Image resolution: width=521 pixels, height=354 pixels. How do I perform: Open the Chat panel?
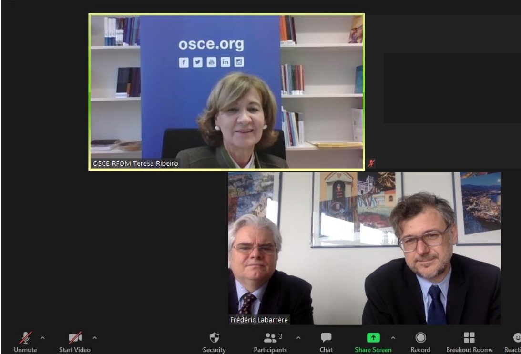326,339
